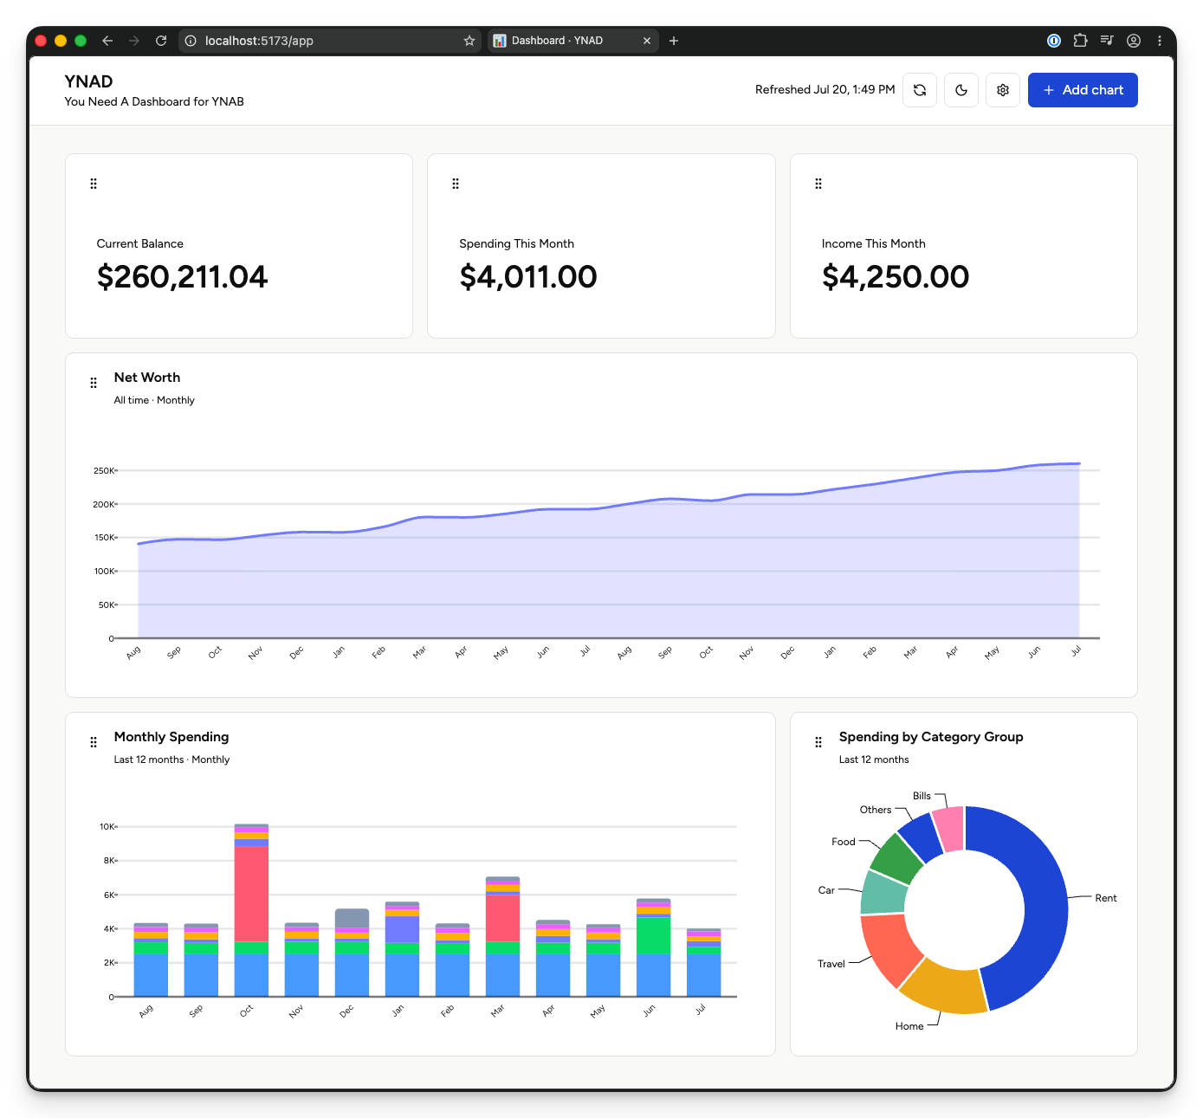Click drag handle on Spending This Month card

click(456, 184)
